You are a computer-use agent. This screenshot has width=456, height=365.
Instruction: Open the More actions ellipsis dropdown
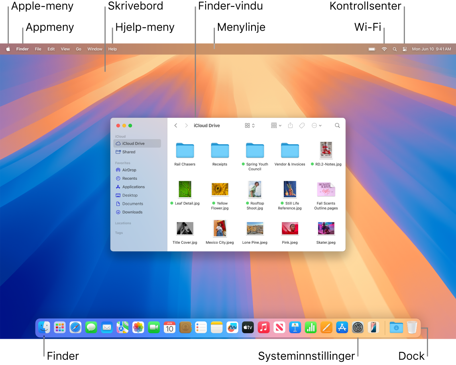click(x=317, y=125)
